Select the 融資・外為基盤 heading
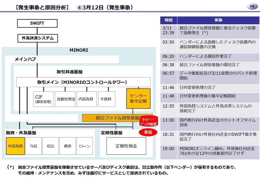 tap(21, 133)
